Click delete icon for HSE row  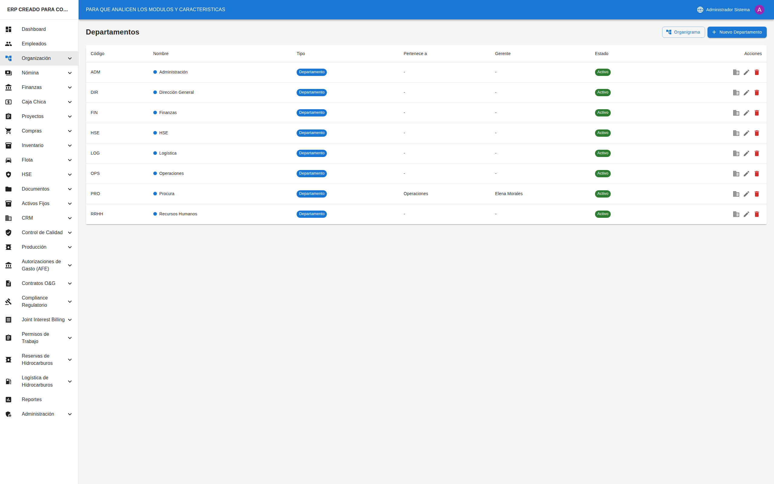tap(756, 133)
